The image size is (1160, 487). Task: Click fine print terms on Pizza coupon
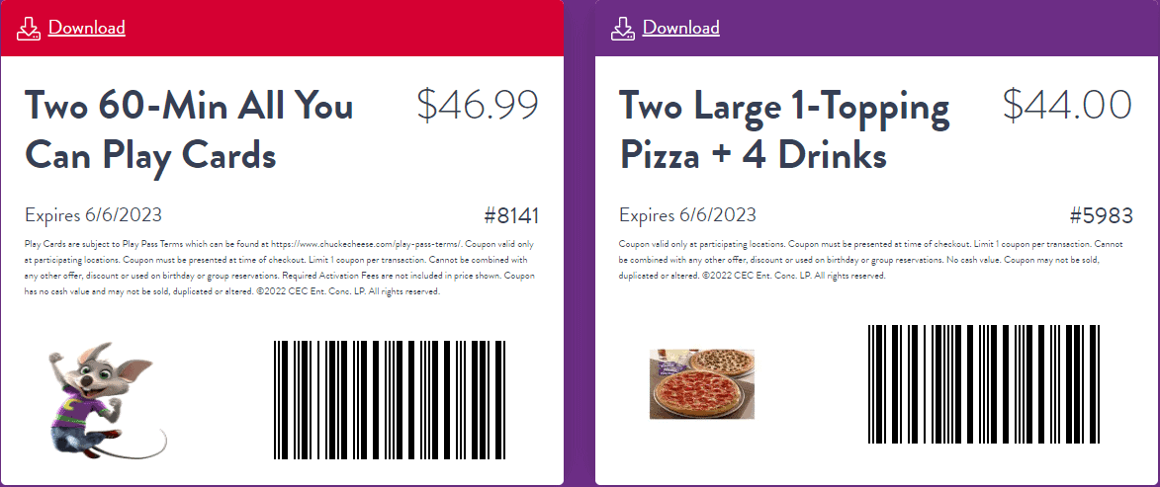point(874,259)
